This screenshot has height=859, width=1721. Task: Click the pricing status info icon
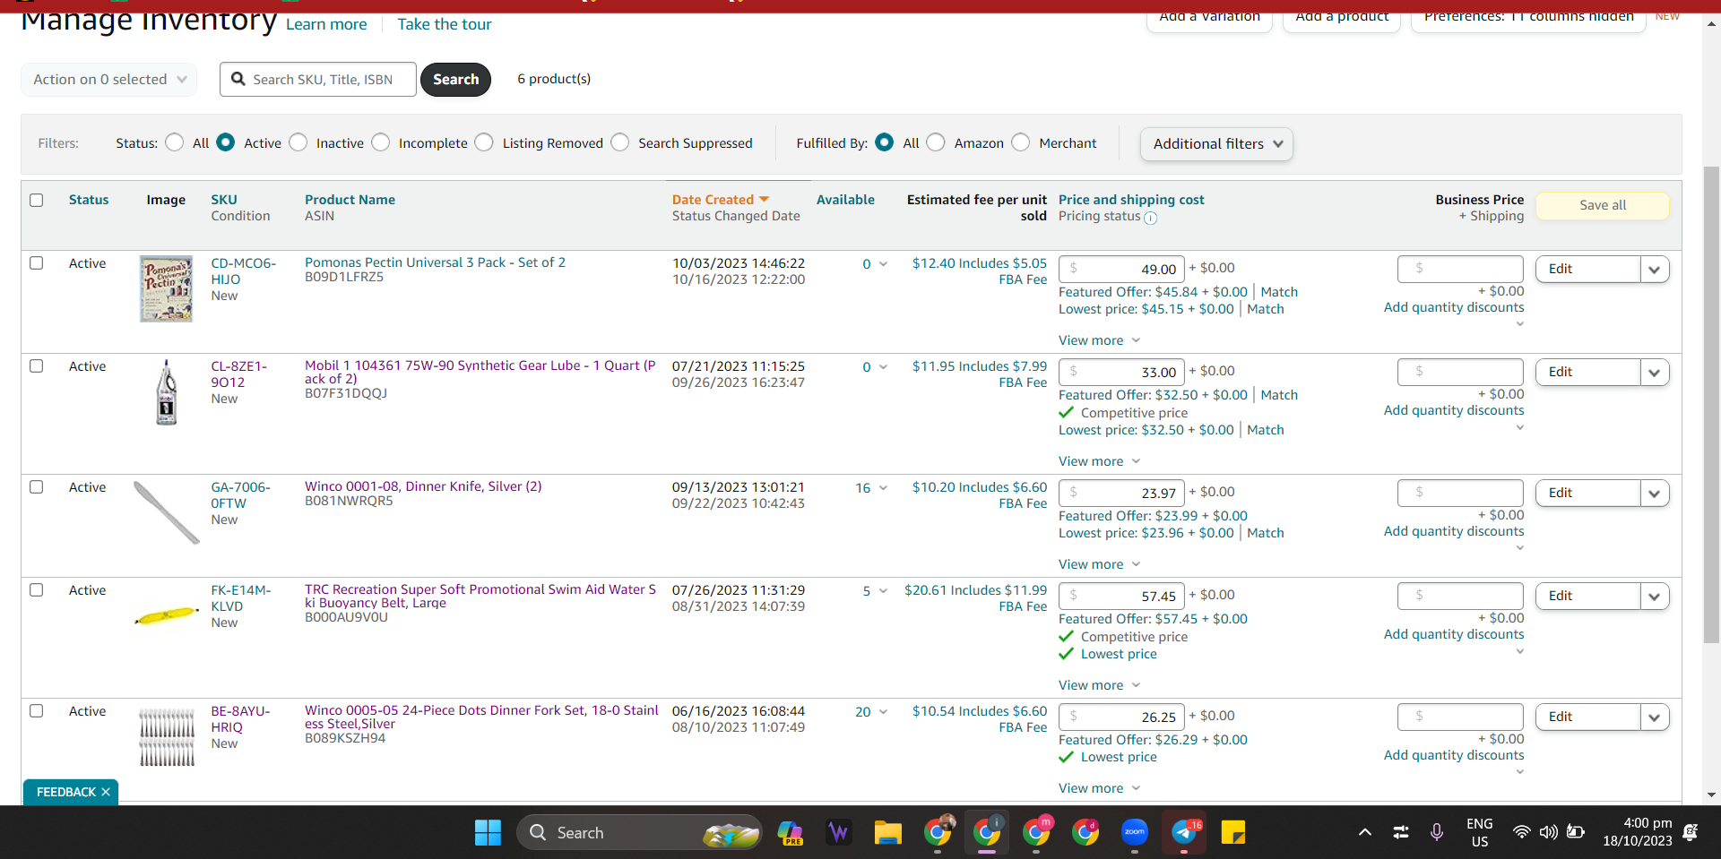click(1151, 218)
